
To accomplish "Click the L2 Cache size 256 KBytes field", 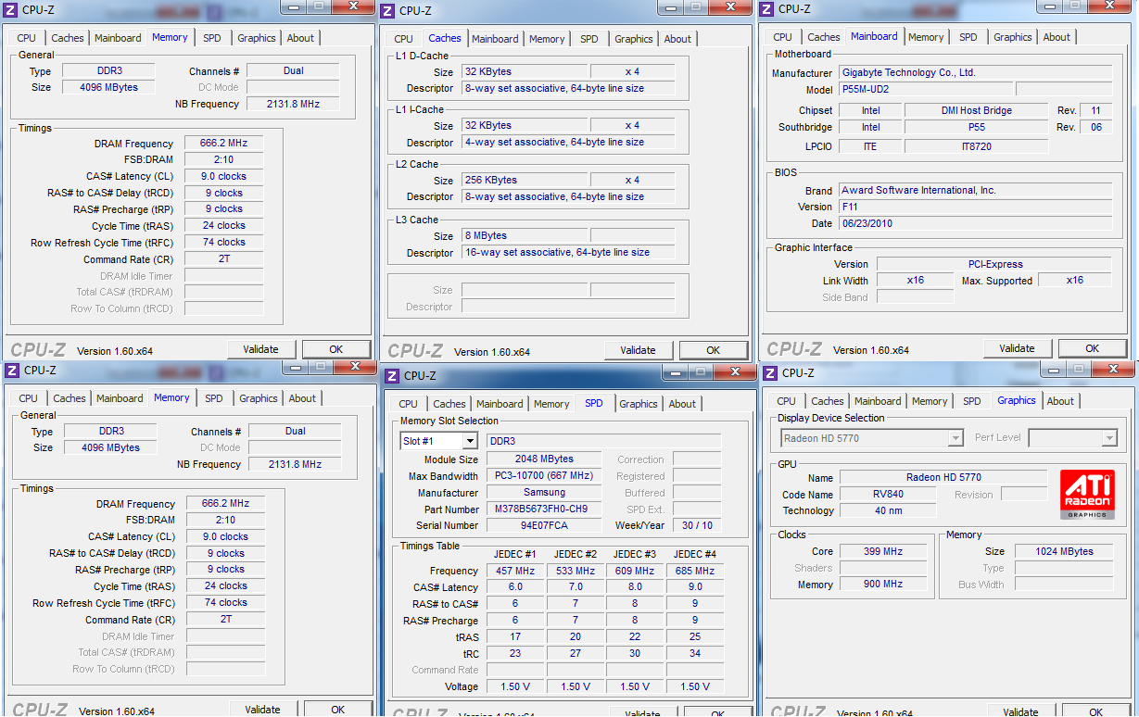I will click(525, 180).
